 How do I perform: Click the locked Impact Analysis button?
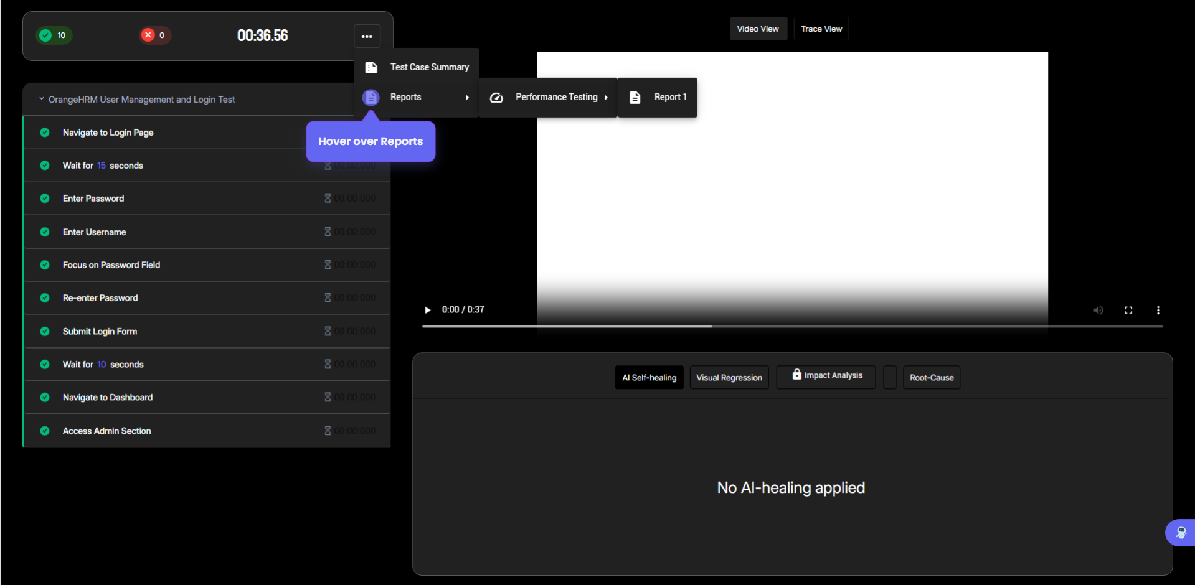click(x=826, y=376)
